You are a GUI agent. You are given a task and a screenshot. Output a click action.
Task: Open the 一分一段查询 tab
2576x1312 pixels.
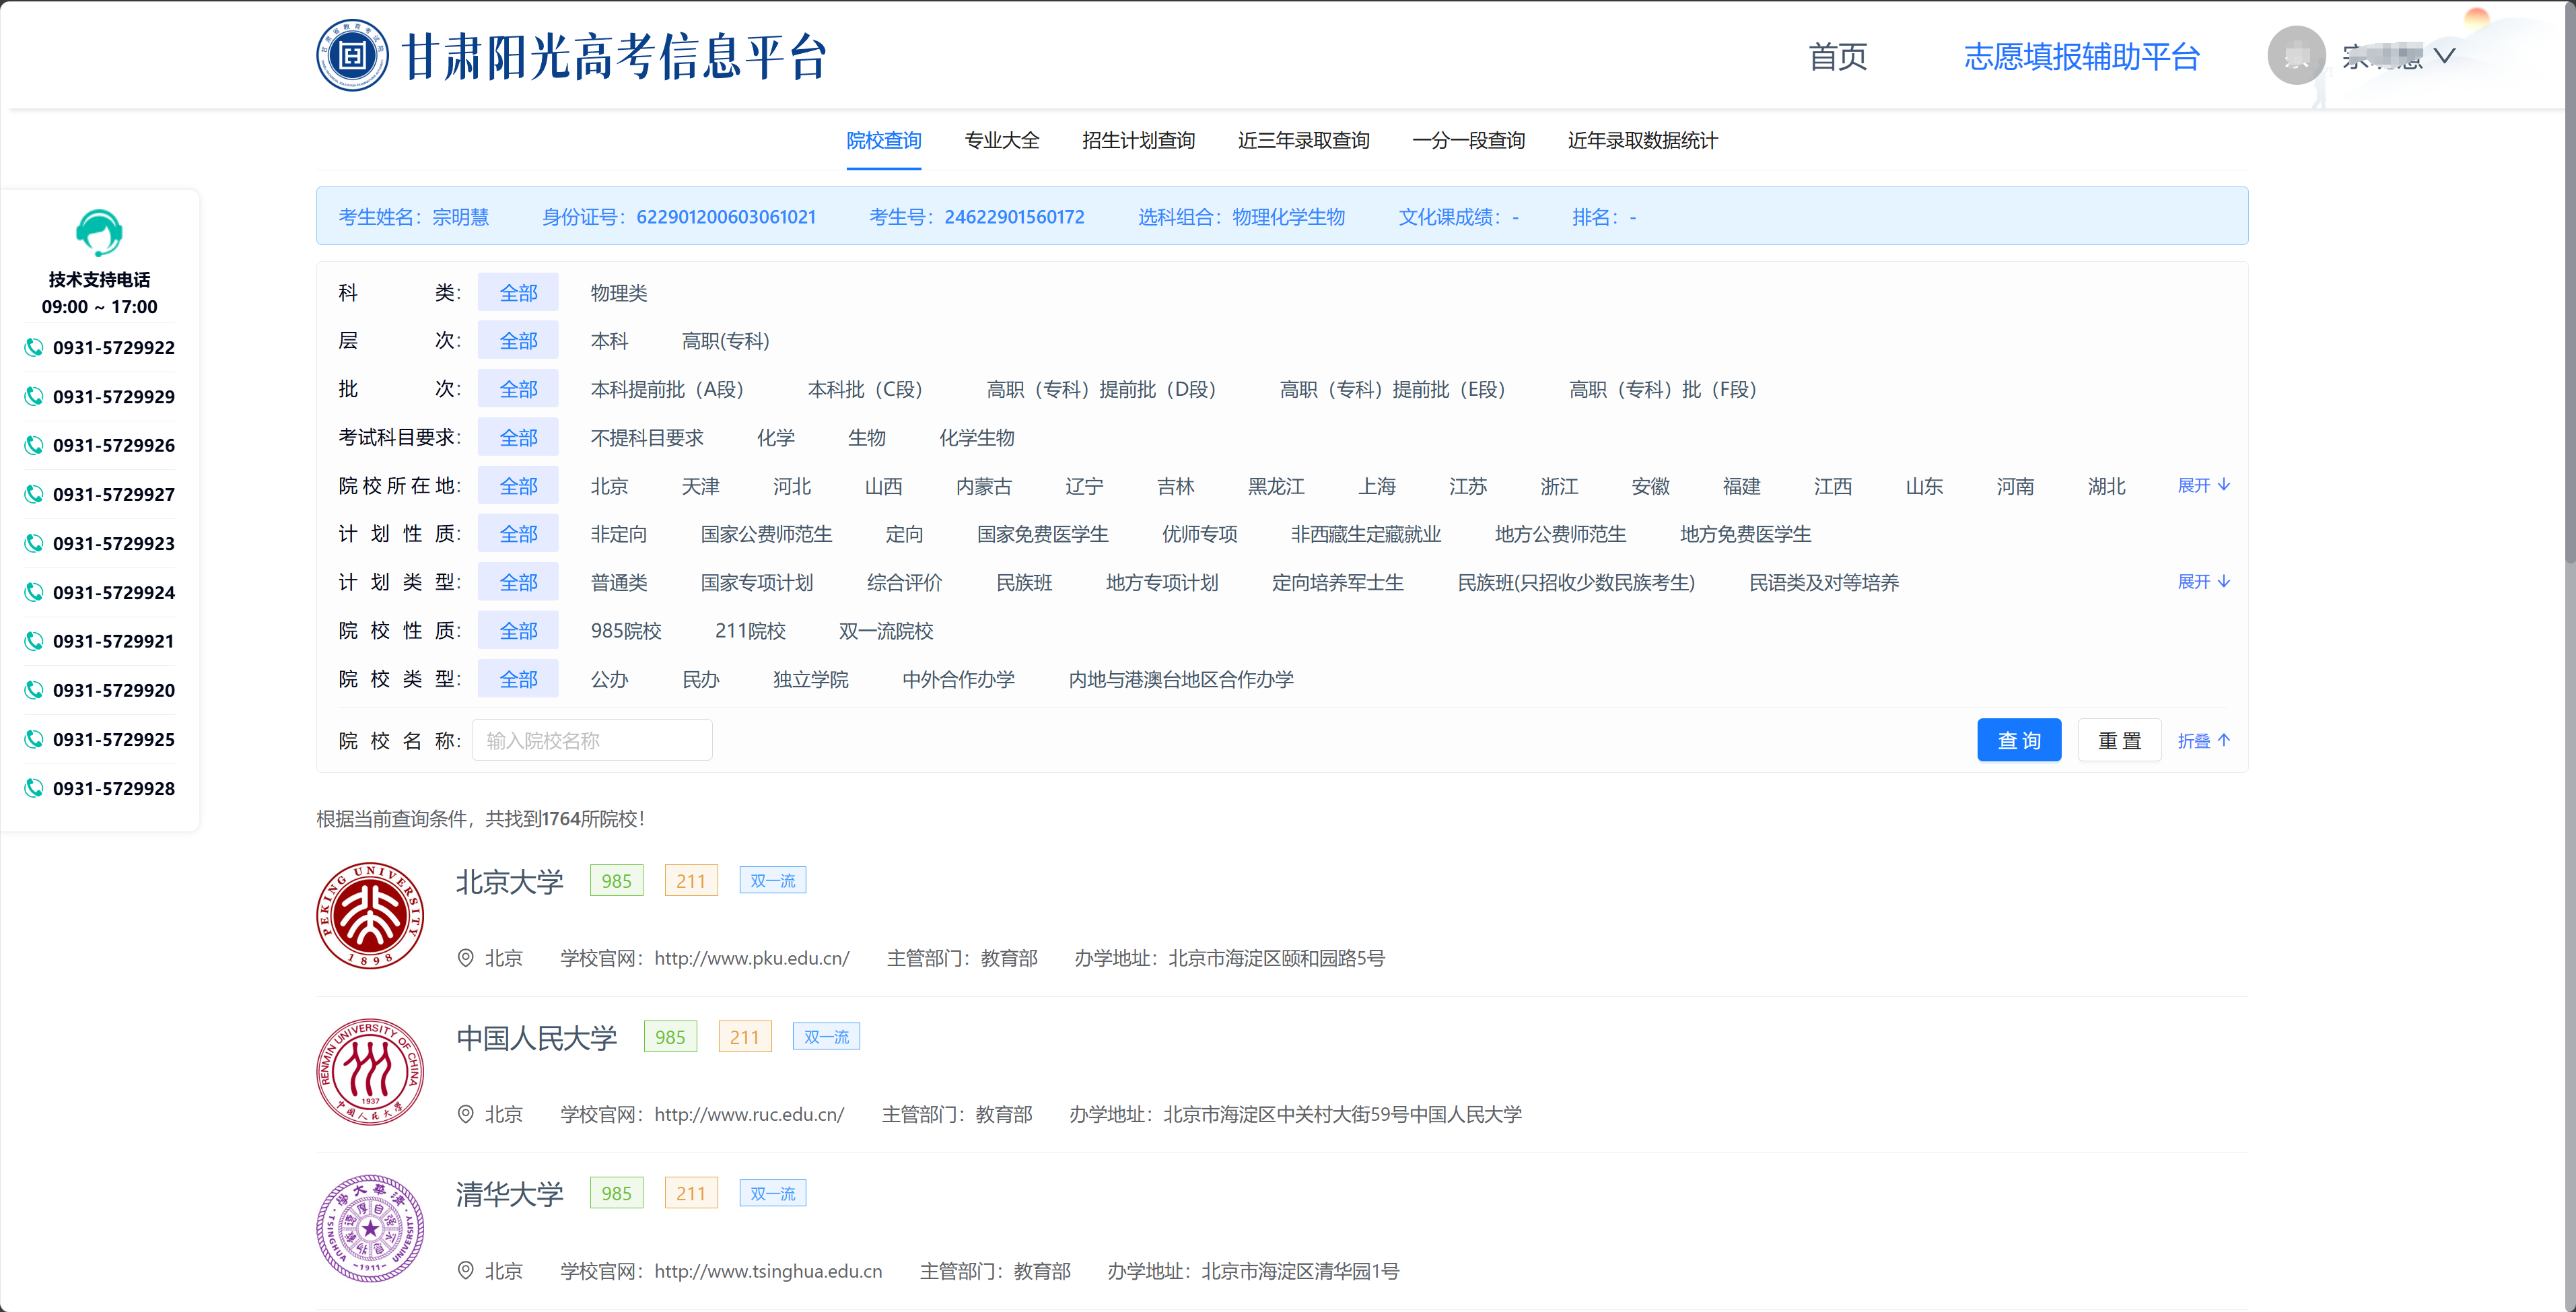1467,140
